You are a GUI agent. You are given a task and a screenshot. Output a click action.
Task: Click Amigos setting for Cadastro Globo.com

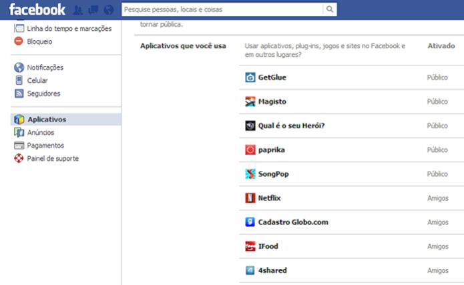point(438,222)
